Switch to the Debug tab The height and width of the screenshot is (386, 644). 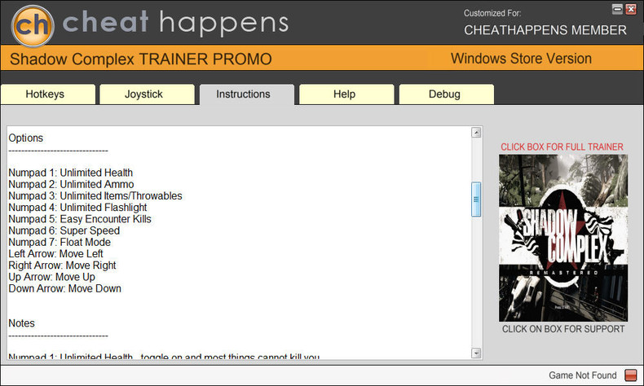click(x=447, y=94)
